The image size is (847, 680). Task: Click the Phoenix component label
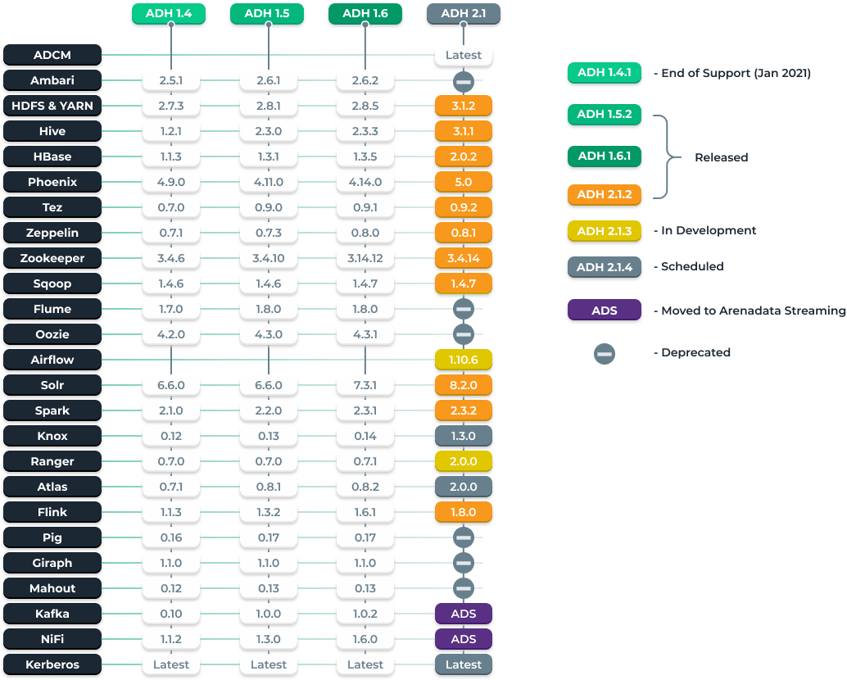click(x=52, y=182)
